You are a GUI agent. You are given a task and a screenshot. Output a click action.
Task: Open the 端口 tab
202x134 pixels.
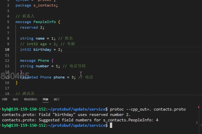pos(56,99)
